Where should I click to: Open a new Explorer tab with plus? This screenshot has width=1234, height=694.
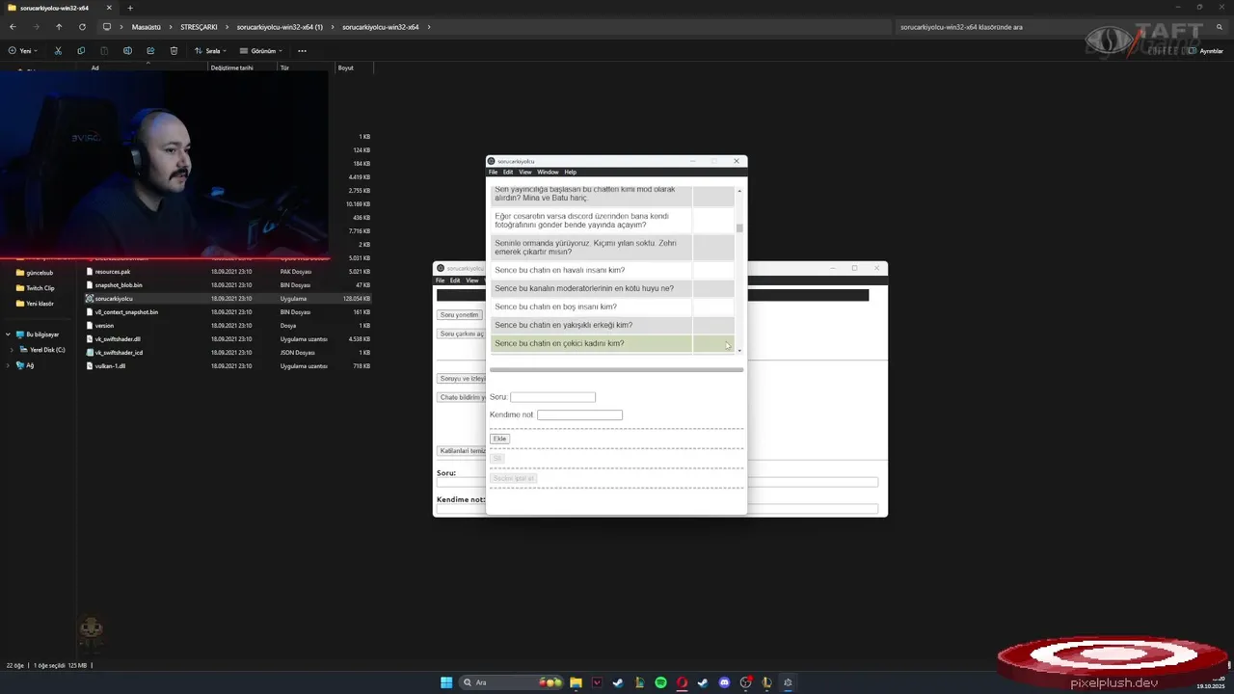click(130, 8)
